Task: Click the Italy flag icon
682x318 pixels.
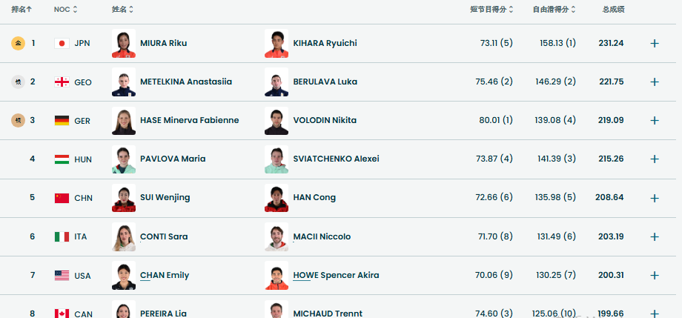Action: pos(62,236)
